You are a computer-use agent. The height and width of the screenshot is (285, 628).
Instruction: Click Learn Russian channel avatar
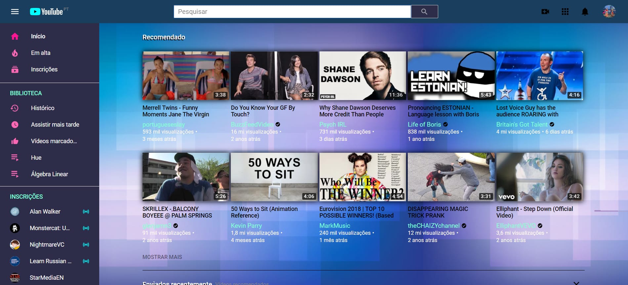tap(15, 261)
